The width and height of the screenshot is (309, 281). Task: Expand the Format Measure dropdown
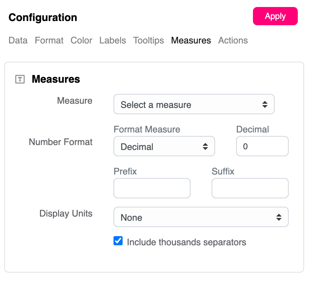164,146
